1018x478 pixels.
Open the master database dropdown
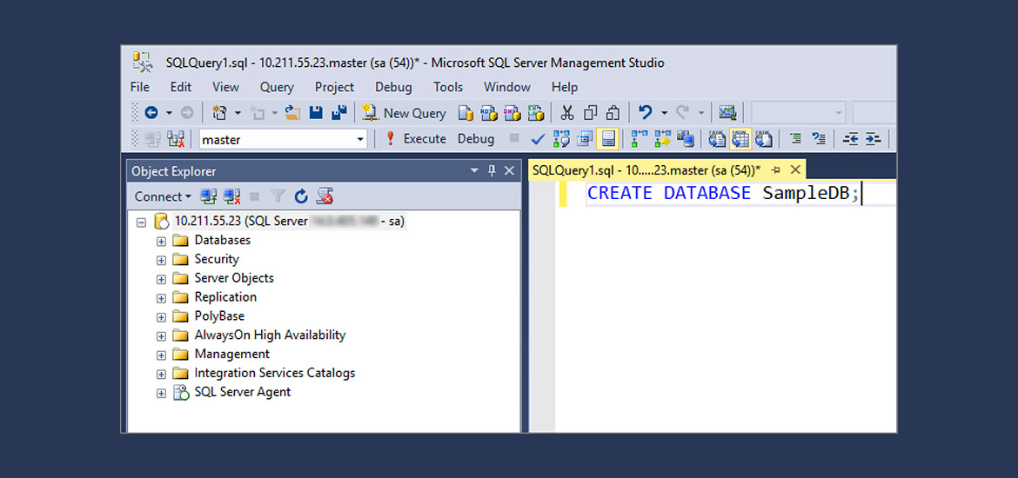(x=360, y=139)
